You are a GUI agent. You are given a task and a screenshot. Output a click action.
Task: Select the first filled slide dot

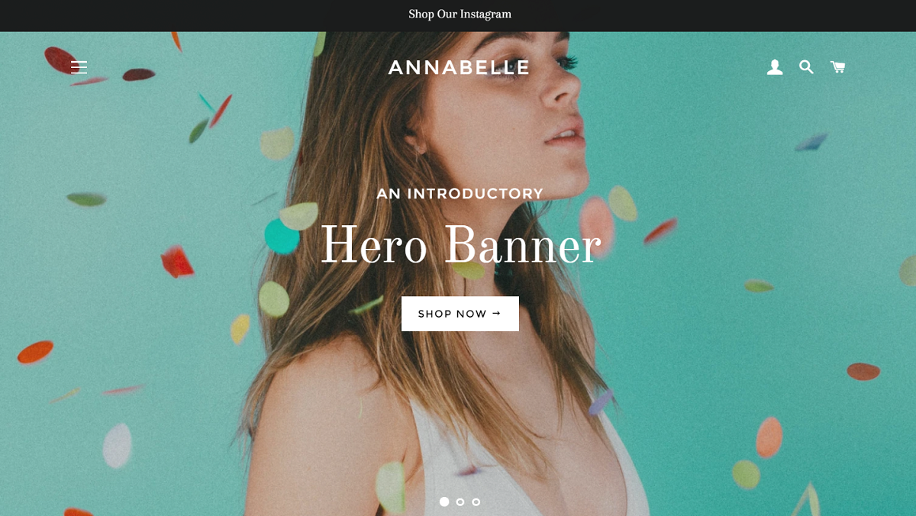click(444, 501)
